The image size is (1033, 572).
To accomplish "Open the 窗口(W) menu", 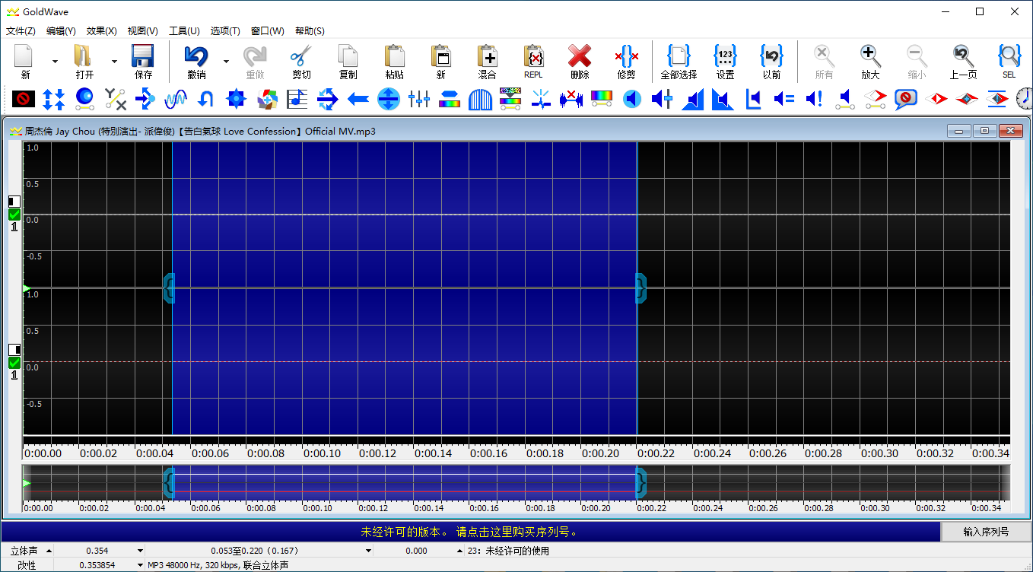I will (267, 31).
